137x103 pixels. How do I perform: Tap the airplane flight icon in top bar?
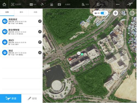pos(130,4)
